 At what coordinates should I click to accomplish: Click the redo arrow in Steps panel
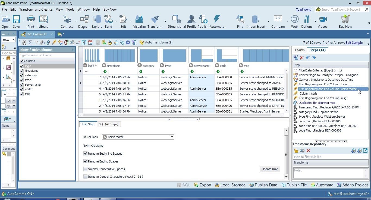click(314, 58)
